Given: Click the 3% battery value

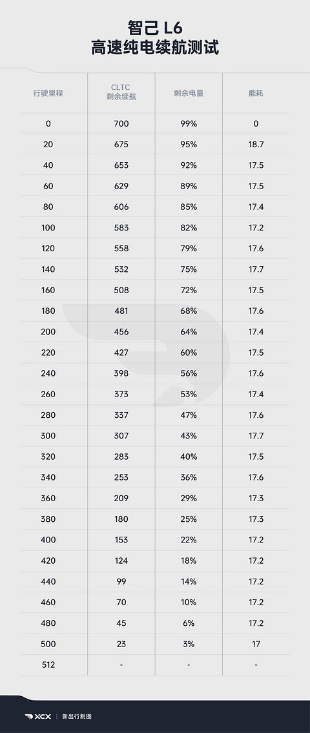Looking at the screenshot, I should pos(189,644).
